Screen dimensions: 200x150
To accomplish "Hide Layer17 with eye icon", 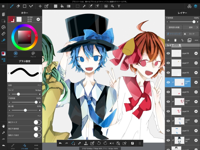I will point(168,63).
